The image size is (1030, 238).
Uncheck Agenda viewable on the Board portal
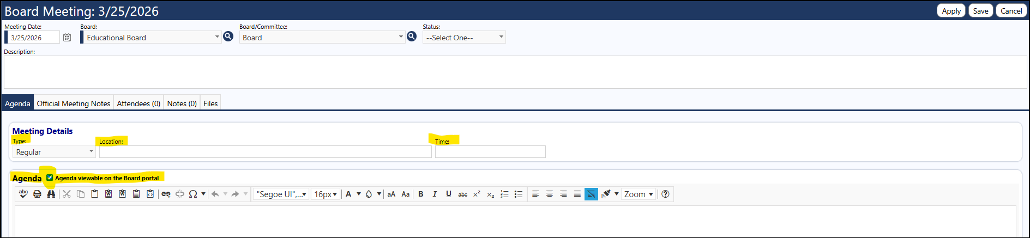(50, 178)
